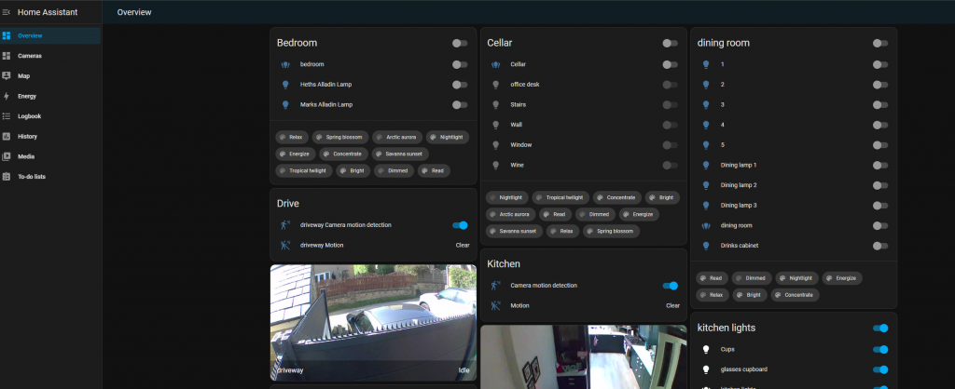Turn off the kitchen lights header switch
The height and width of the screenshot is (389, 955).
tap(880, 329)
